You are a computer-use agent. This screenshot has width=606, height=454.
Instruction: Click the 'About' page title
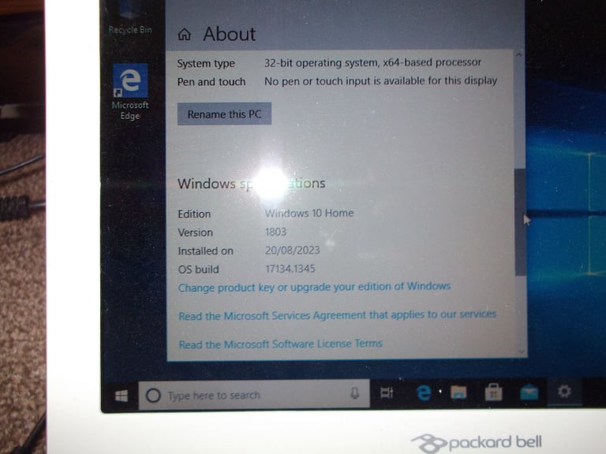coord(229,34)
